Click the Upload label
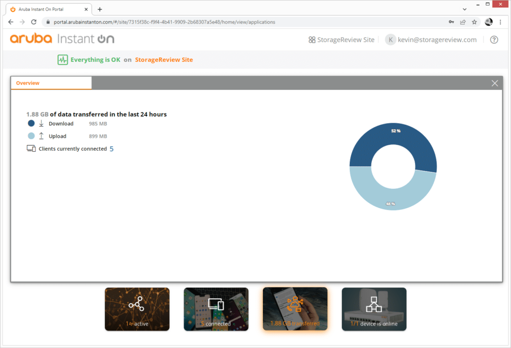The width and height of the screenshot is (511, 348). point(58,136)
